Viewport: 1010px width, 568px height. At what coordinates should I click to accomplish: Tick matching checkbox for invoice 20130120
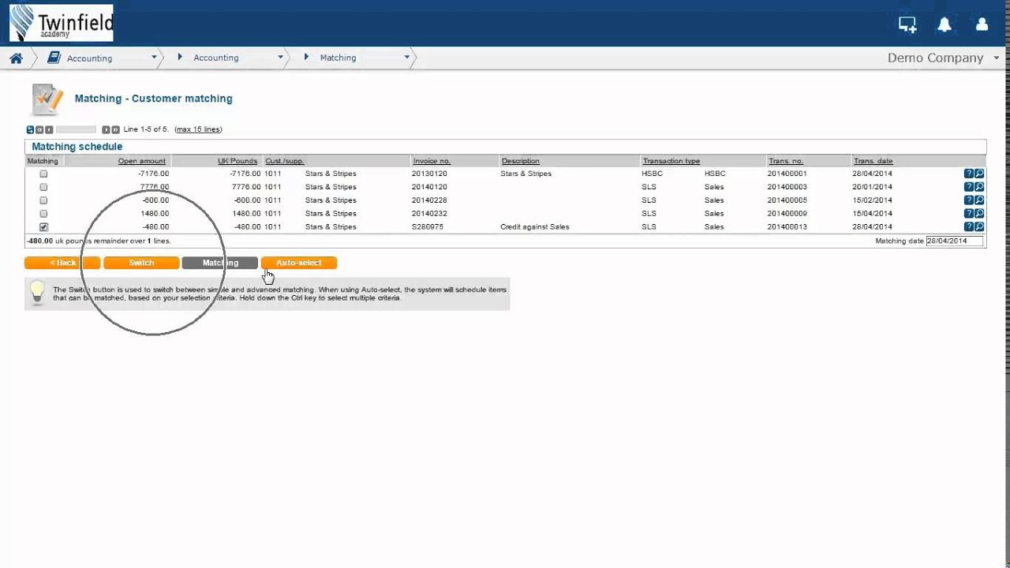(x=43, y=174)
